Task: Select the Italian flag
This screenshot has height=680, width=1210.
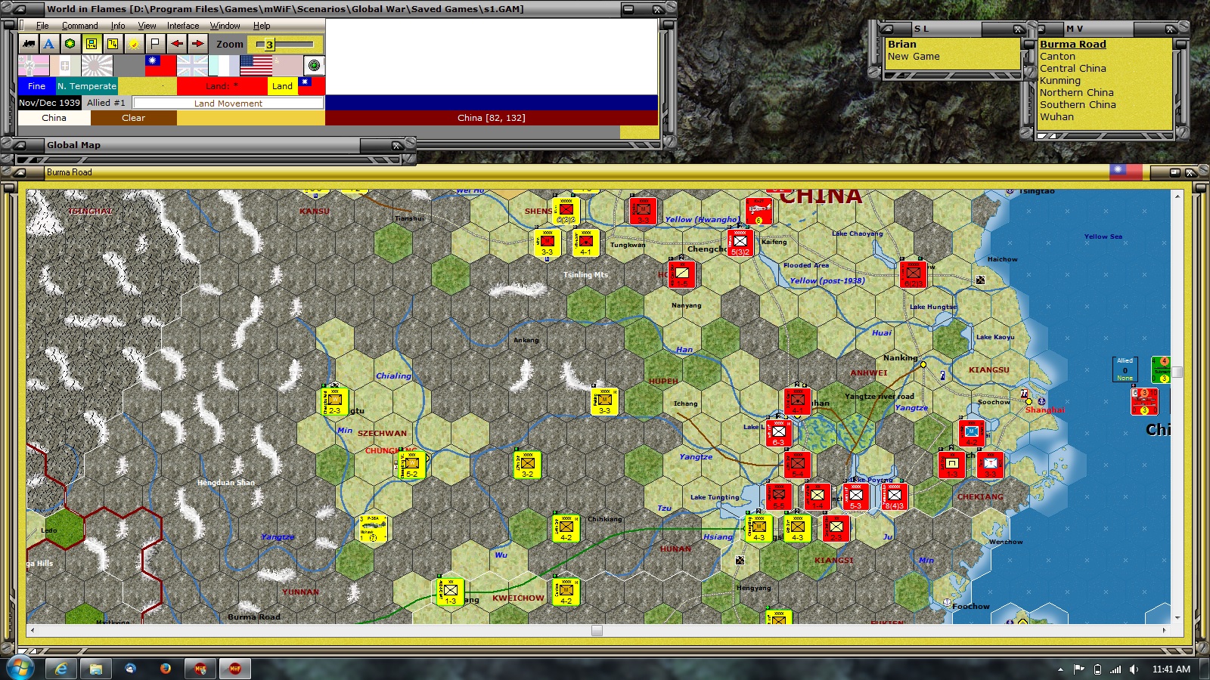Action: click(65, 66)
